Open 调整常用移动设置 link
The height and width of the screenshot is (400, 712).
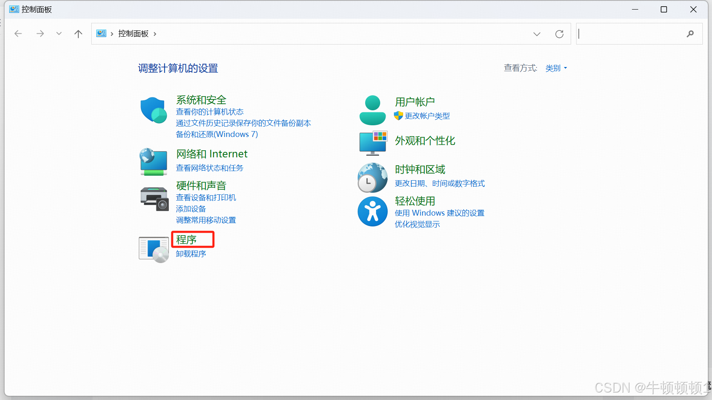point(206,220)
